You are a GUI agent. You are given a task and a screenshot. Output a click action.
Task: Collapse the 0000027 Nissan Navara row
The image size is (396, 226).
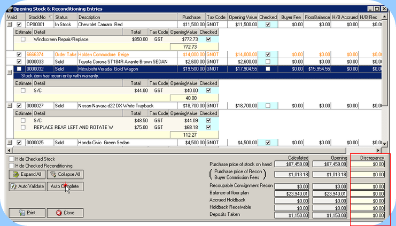pyautogui.click(x=10, y=106)
